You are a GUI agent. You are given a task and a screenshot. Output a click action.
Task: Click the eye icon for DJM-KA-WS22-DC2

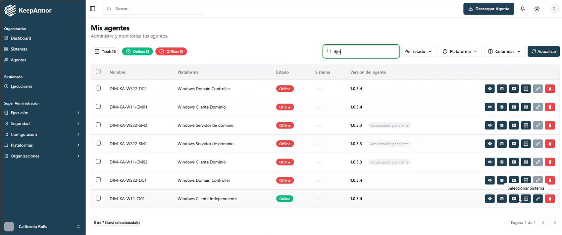[x=490, y=89]
